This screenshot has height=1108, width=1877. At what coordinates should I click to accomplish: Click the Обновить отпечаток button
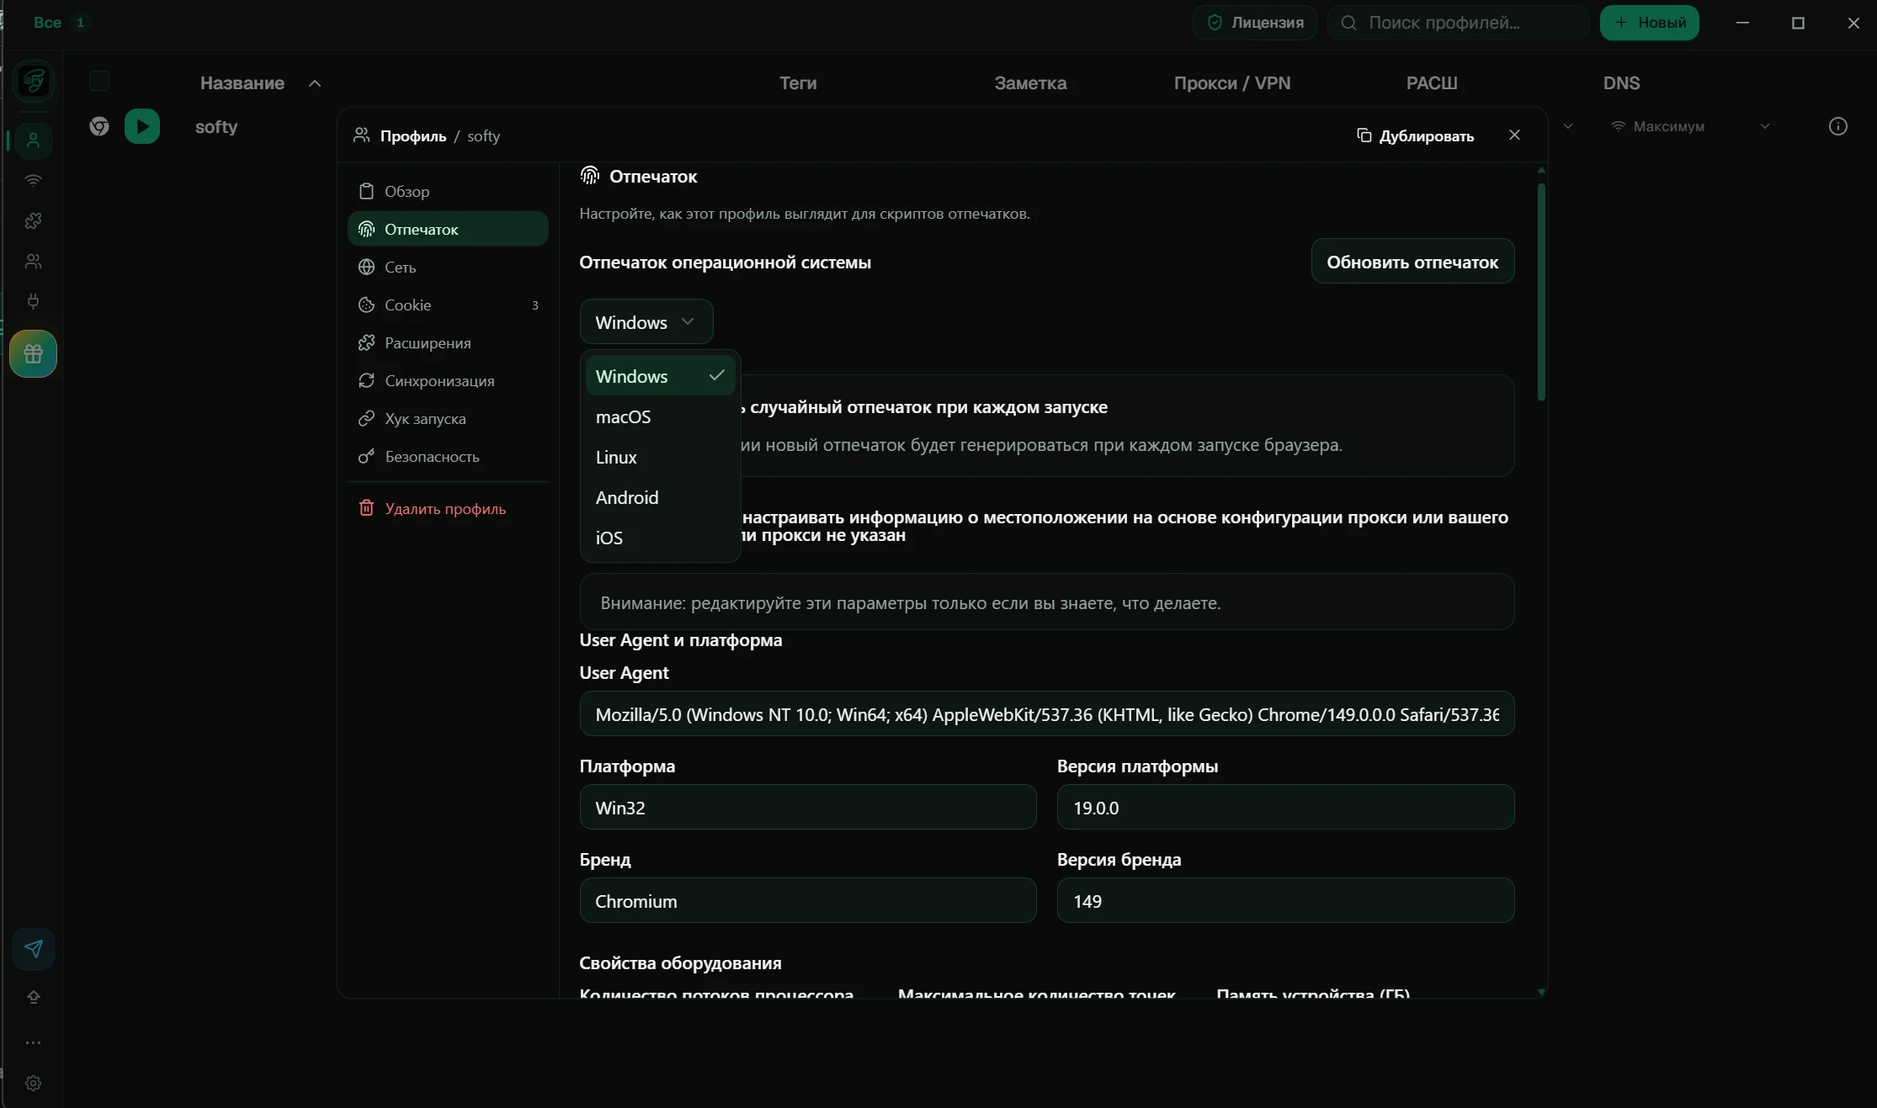pyautogui.click(x=1412, y=262)
